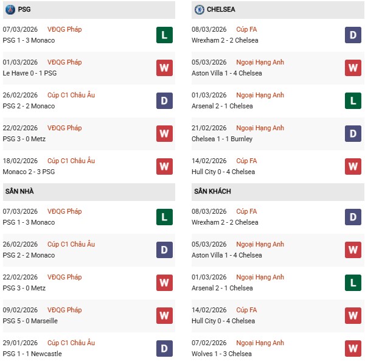The width and height of the screenshot is (365, 361).
Task: Click the green L badge for Arsenal 2 - 1 Chelsea under the CHELSEA header
Action: 353,100
